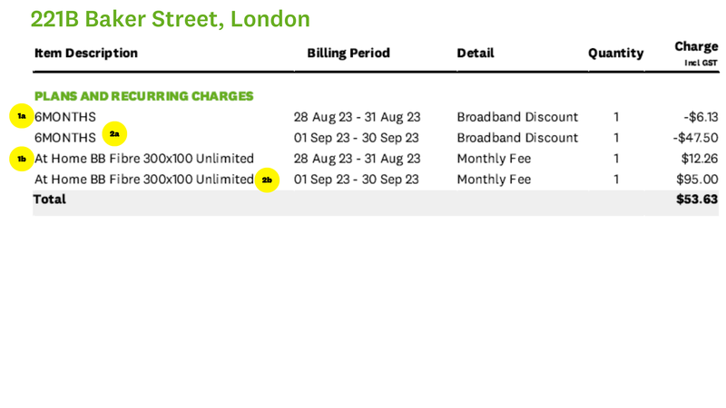Viewport: 726px width, 408px height.
Task: Select the $12.26 monthly fee charge
Action: (x=701, y=159)
